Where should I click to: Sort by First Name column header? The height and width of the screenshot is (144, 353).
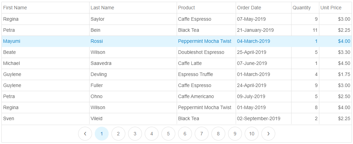point(45,8)
